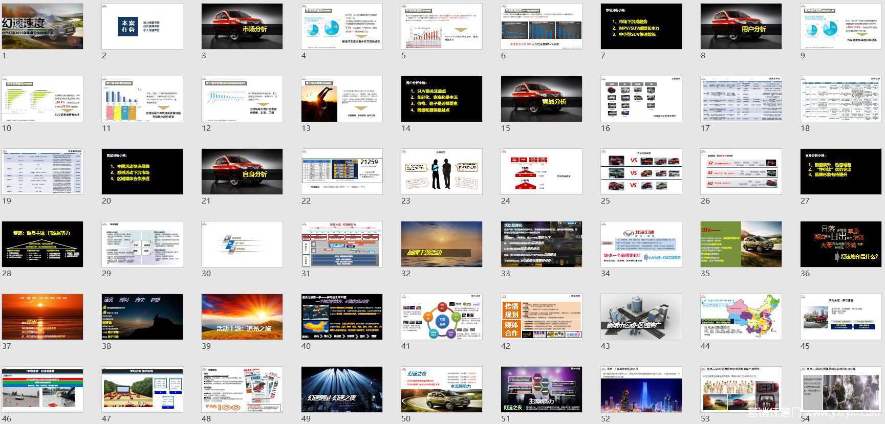This screenshot has width=885, height=424.
Task: Select slide 42 传播规划 媒体合作
Action: (542, 317)
